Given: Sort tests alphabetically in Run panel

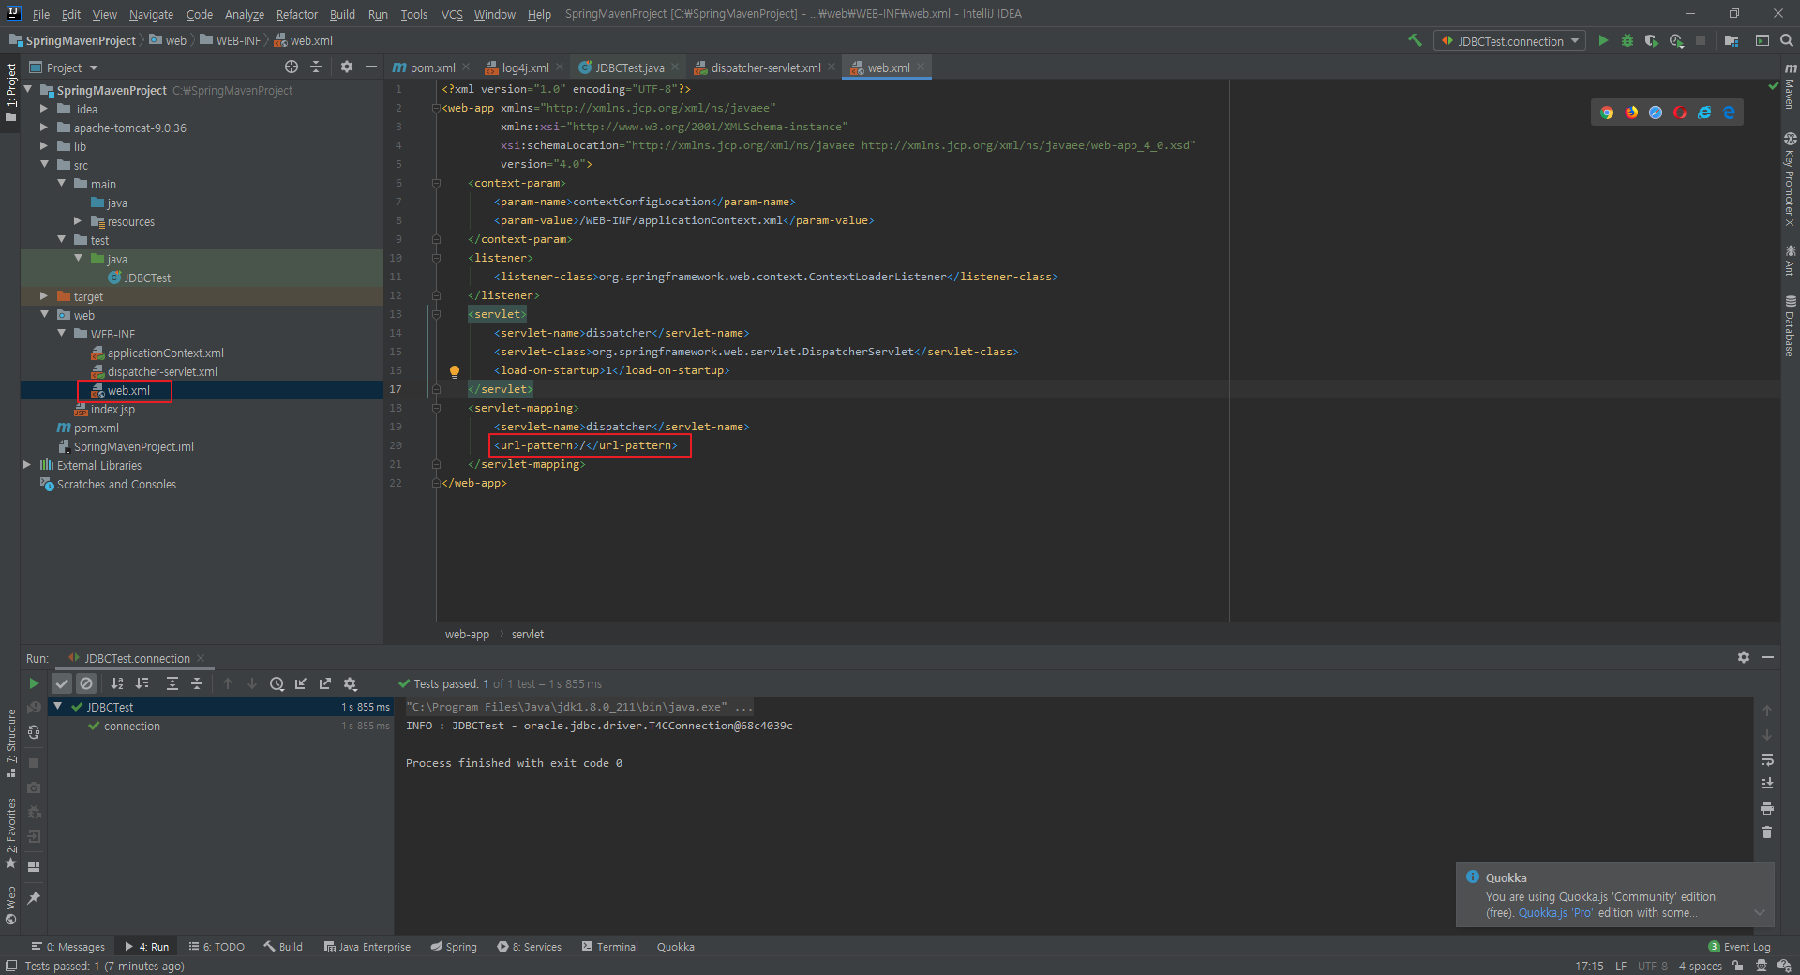Looking at the screenshot, I should coord(117,683).
